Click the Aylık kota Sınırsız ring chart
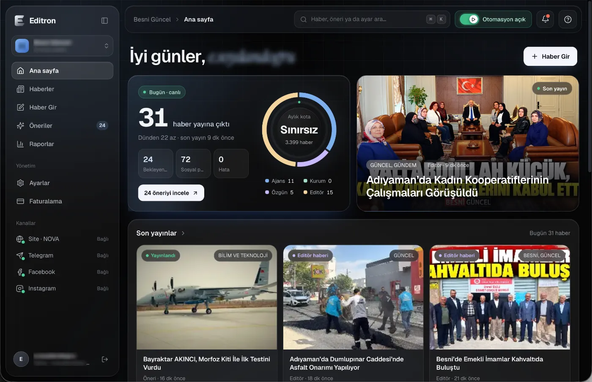592x382 pixels. click(x=299, y=130)
